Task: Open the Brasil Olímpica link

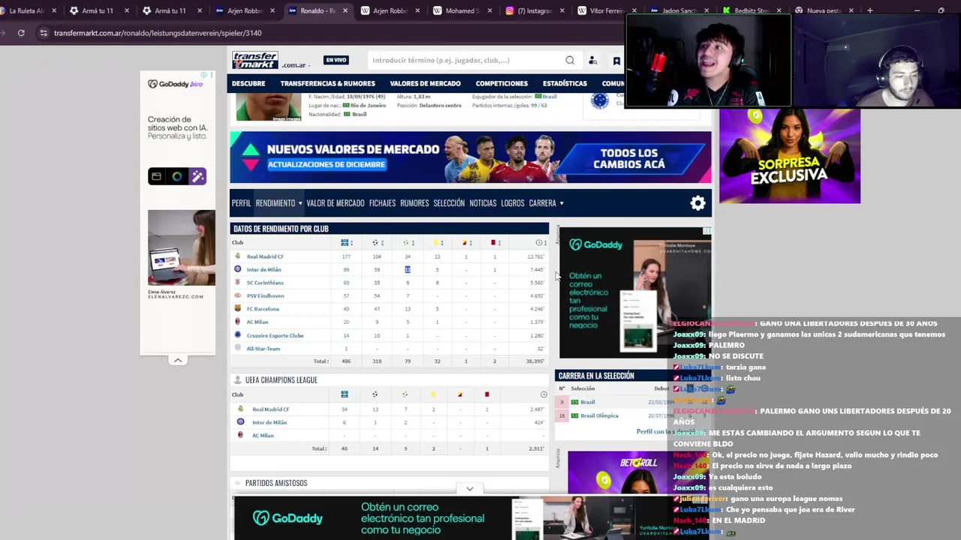Action: tap(599, 415)
